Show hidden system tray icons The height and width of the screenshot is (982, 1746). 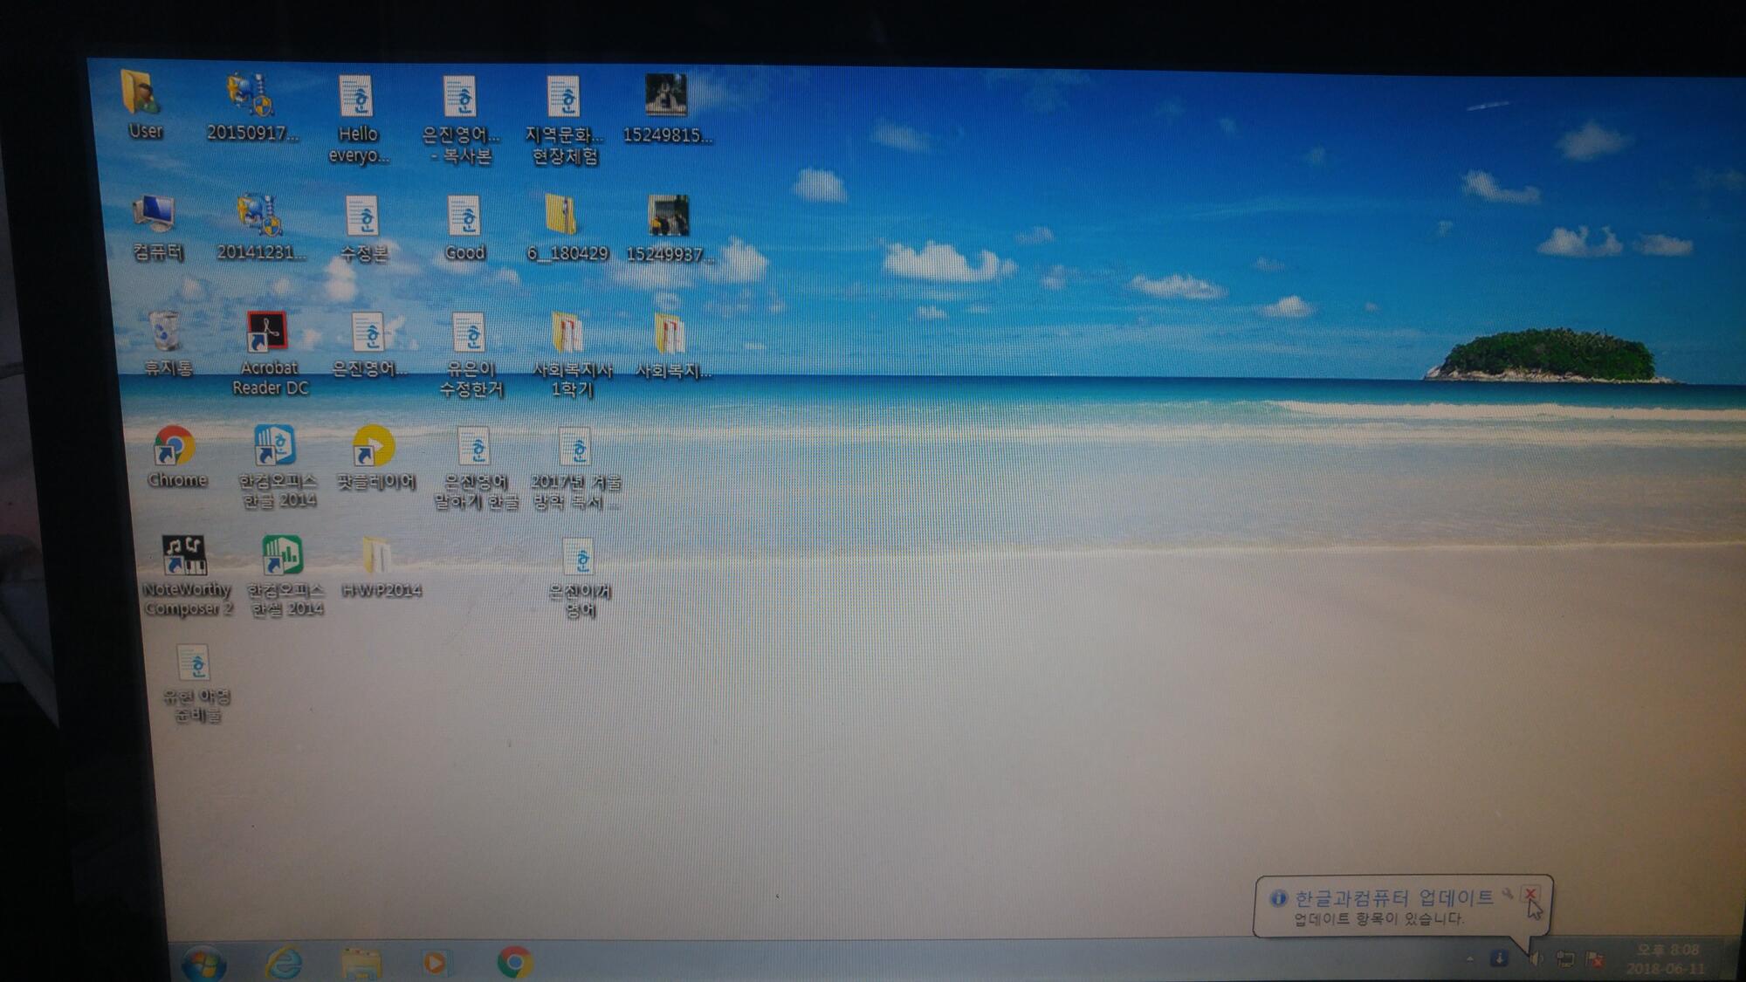tap(1470, 958)
